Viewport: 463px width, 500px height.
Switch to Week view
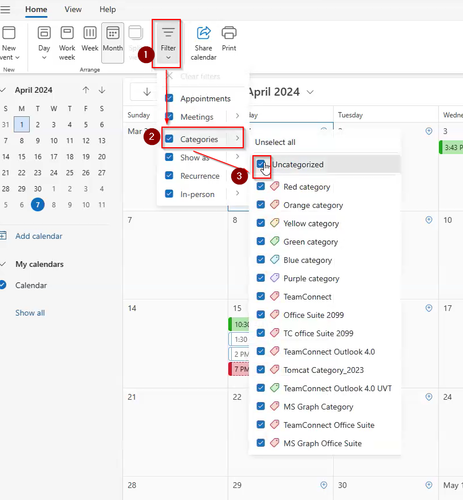coord(90,38)
